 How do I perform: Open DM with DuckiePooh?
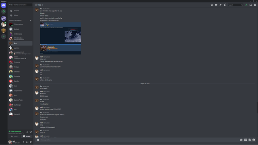coord(21,100)
